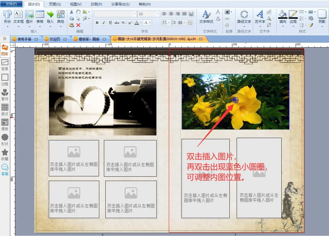Open the 图库 gallery panel in sidebar

[5, 50]
